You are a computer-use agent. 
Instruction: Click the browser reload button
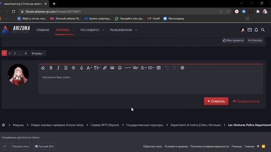coord(13,11)
